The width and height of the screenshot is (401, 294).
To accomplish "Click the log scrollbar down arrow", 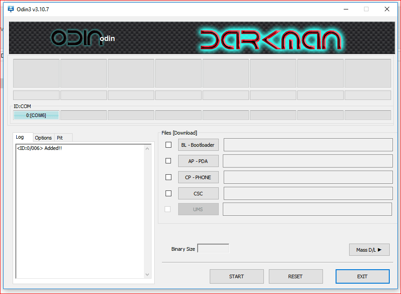I will (147, 275).
